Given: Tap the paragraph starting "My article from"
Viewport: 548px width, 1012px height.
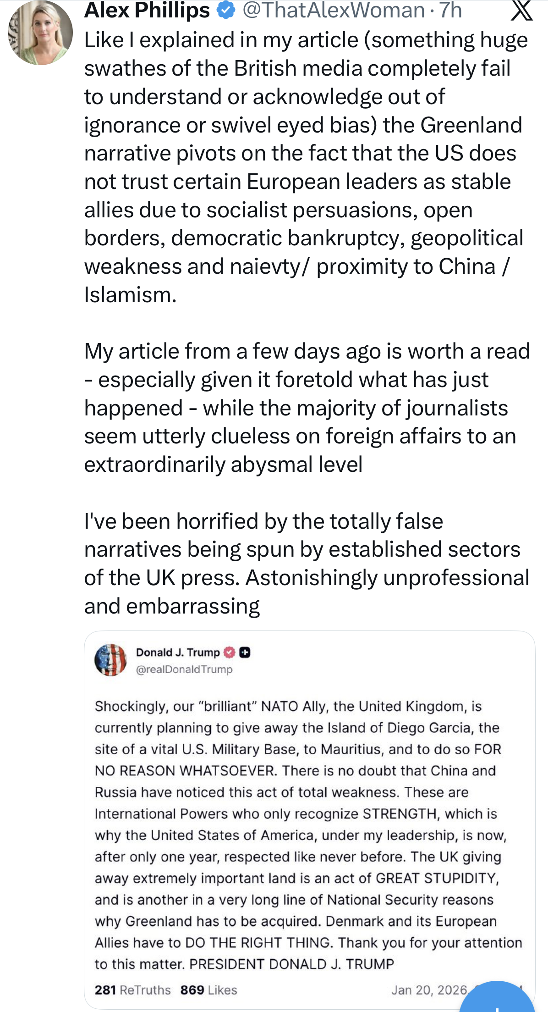Looking at the screenshot, I should pos(302,408).
